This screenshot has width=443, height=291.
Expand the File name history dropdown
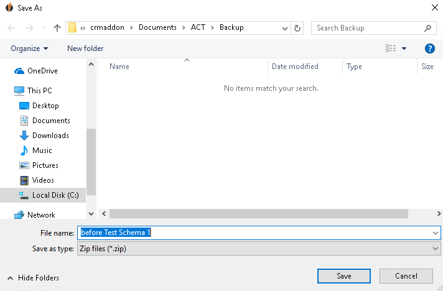point(435,233)
